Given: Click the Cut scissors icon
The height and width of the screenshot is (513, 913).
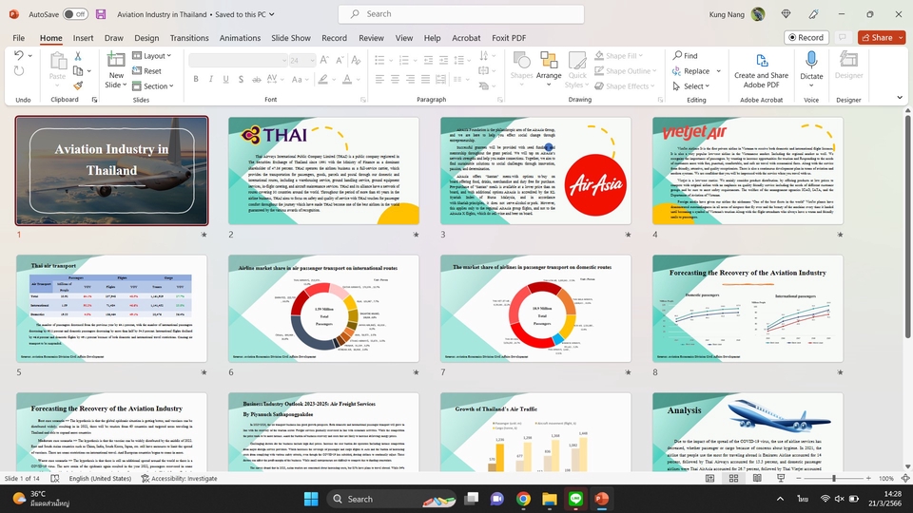Looking at the screenshot, I should pos(77,56).
